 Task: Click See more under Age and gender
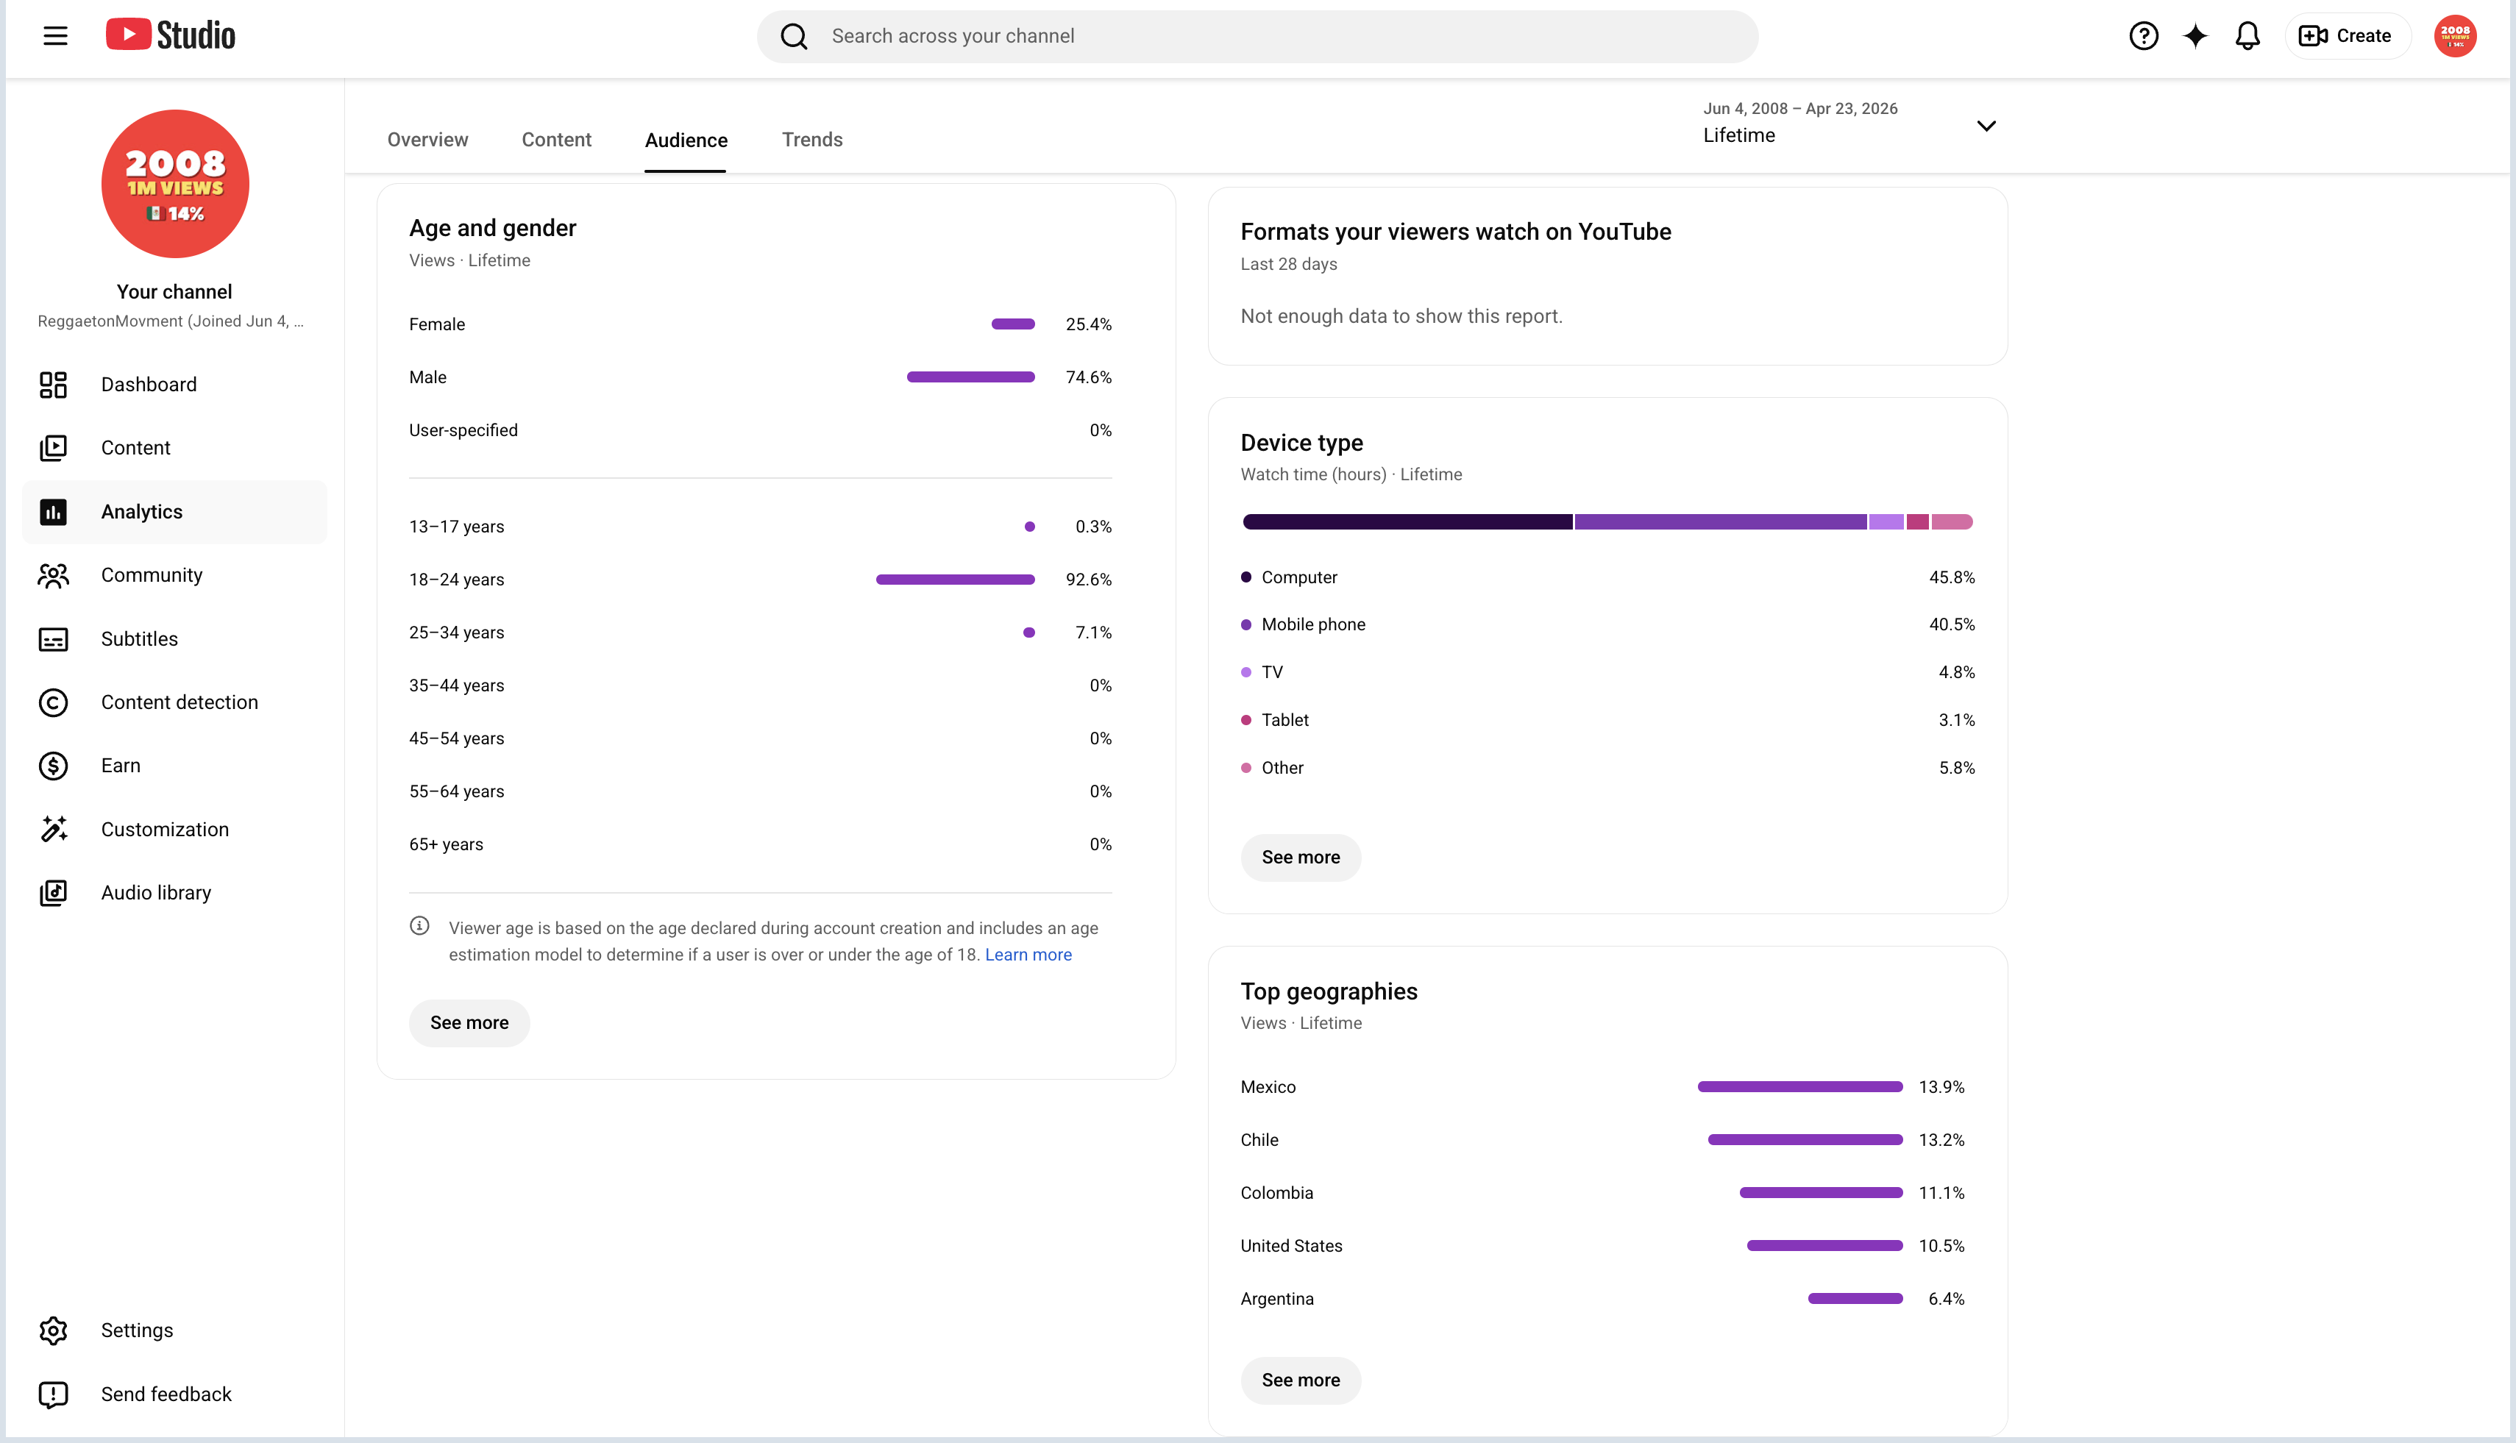click(x=469, y=1023)
